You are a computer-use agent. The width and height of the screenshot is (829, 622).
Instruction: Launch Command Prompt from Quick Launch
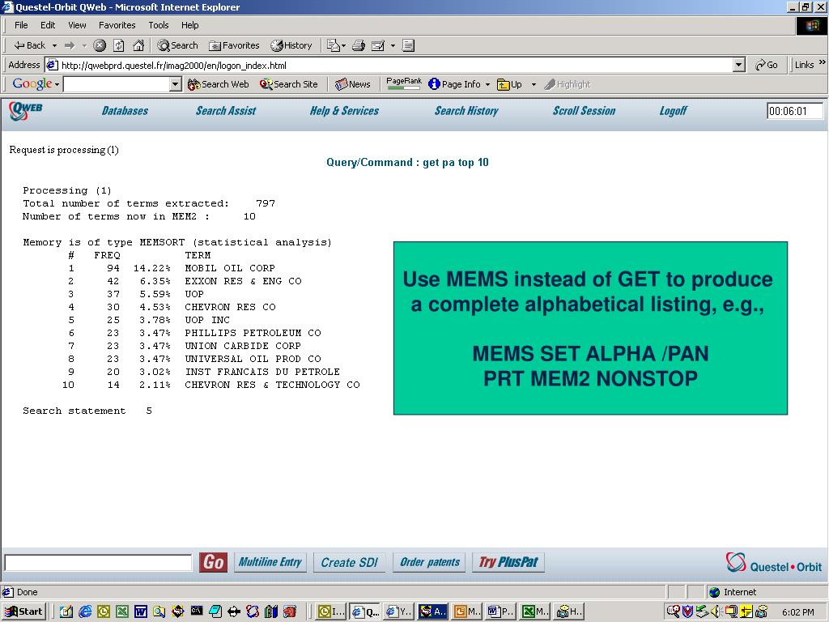click(x=196, y=611)
